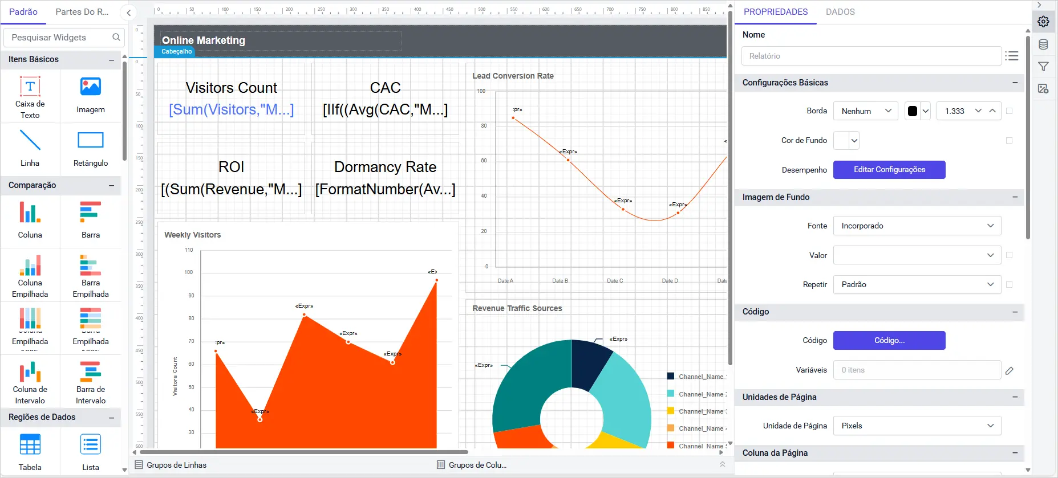Open the properties gear panel icon
Image resolution: width=1058 pixels, height=478 pixels.
click(1043, 22)
